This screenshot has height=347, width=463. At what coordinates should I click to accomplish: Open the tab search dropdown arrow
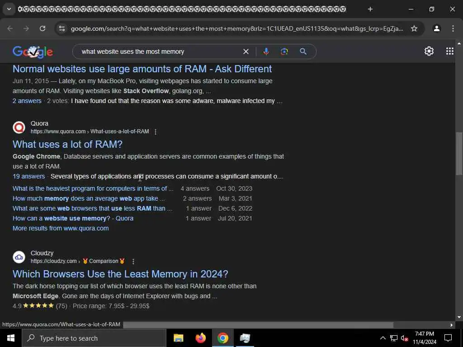[9, 9]
